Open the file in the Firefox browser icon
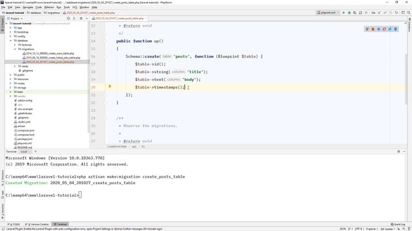The height and width of the screenshot is (231, 412). pos(373,29)
